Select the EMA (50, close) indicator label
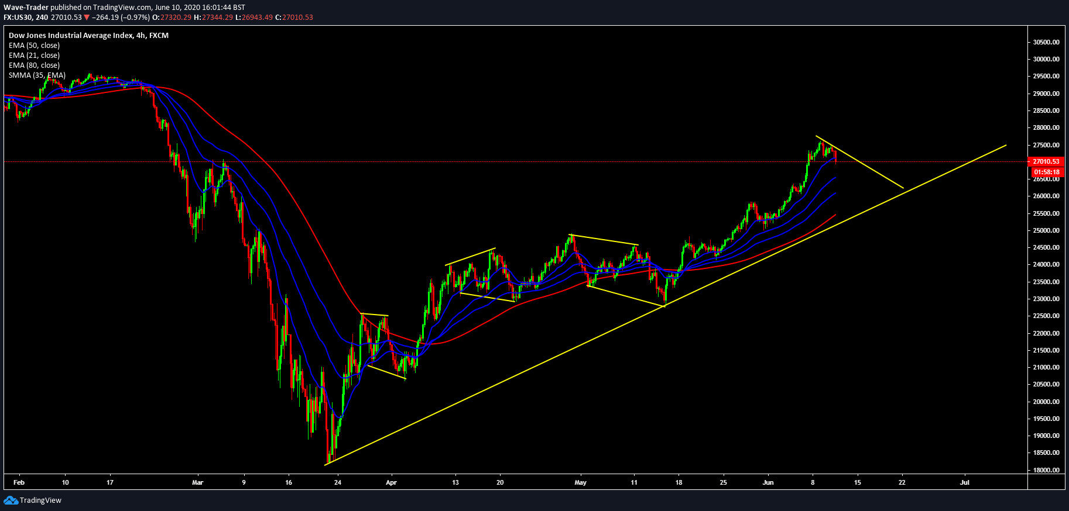This screenshot has height=511, width=1069. (34, 46)
